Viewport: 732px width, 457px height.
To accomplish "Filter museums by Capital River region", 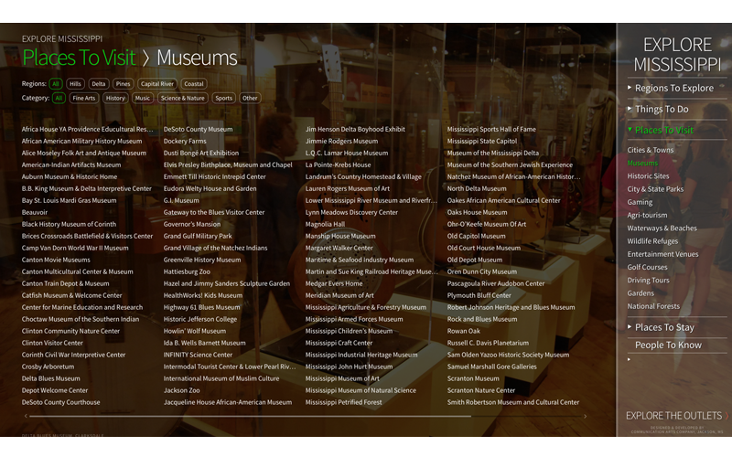I will (x=156, y=84).
